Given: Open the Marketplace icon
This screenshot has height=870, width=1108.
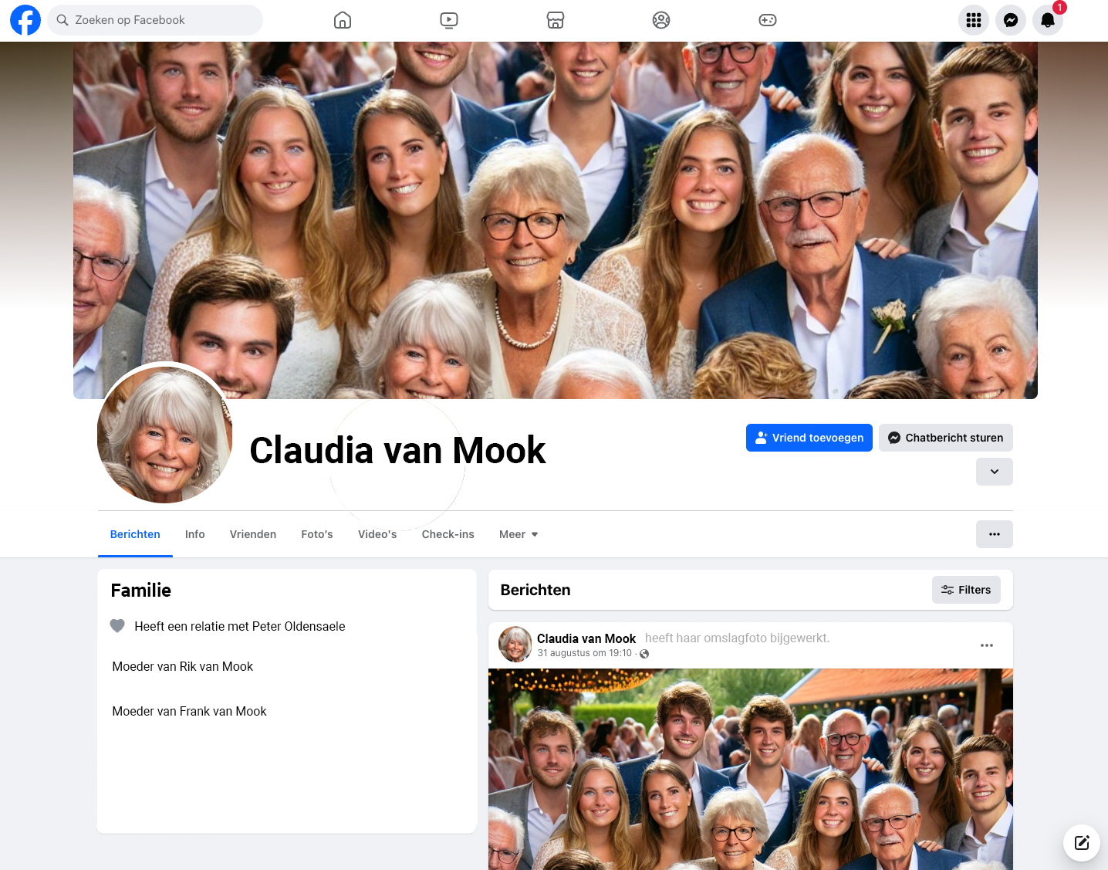Looking at the screenshot, I should (556, 20).
